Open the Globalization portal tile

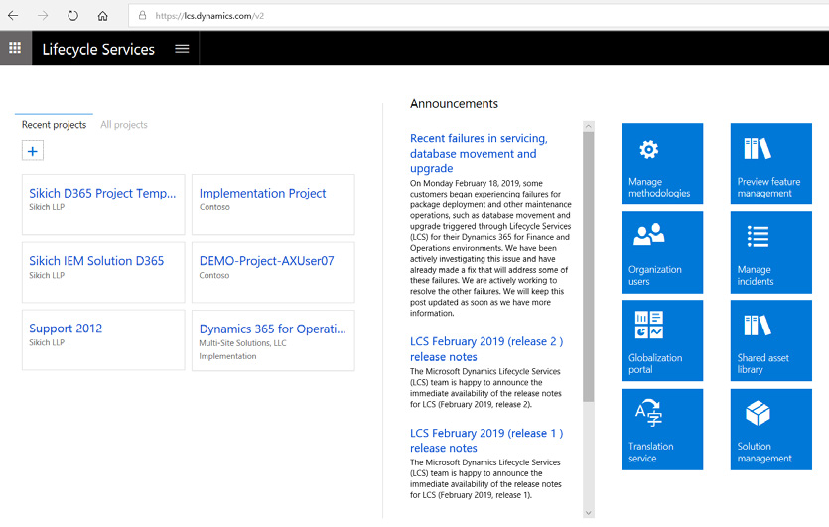coord(661,340)
